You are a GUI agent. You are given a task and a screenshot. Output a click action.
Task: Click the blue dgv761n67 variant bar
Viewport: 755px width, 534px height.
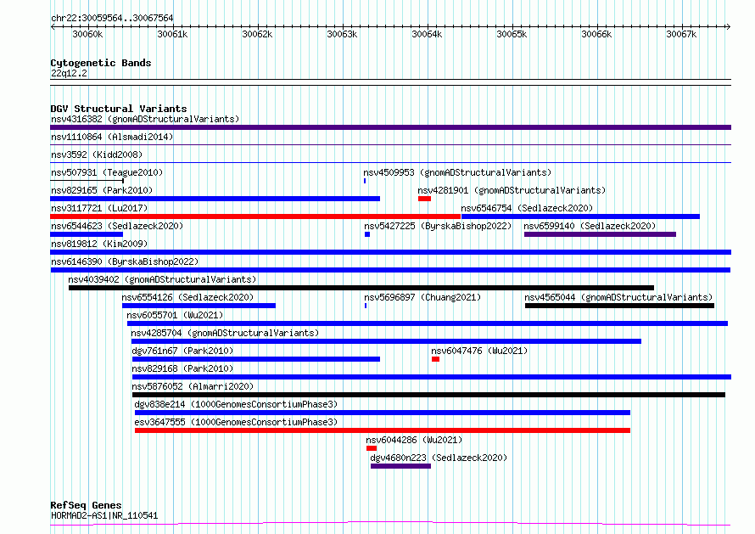coord(256,359)
